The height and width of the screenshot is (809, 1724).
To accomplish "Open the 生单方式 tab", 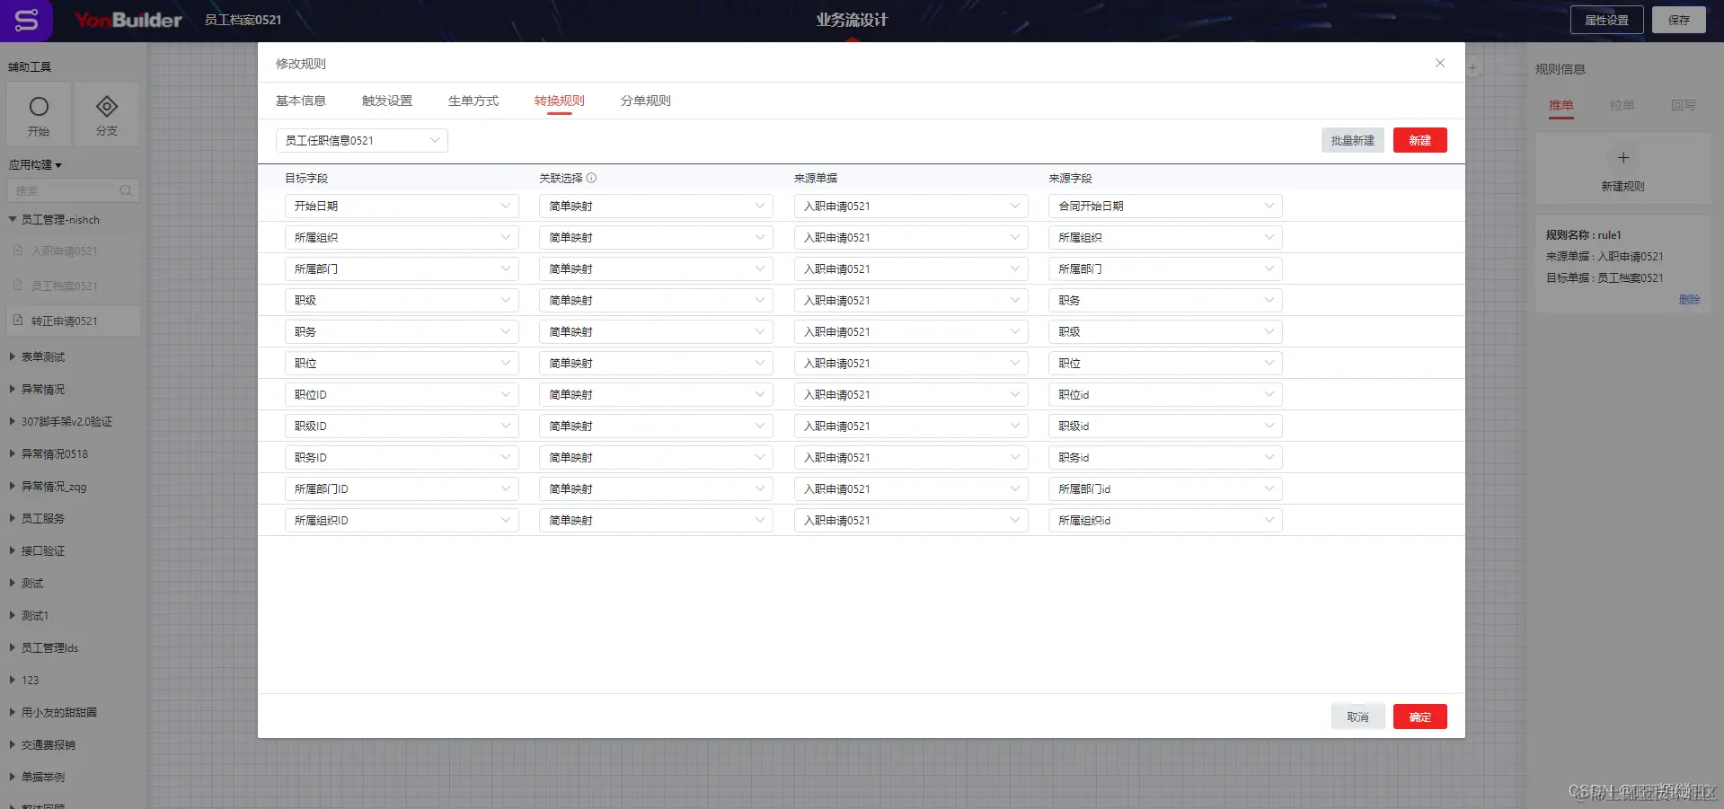I will (x=473, y=101).
